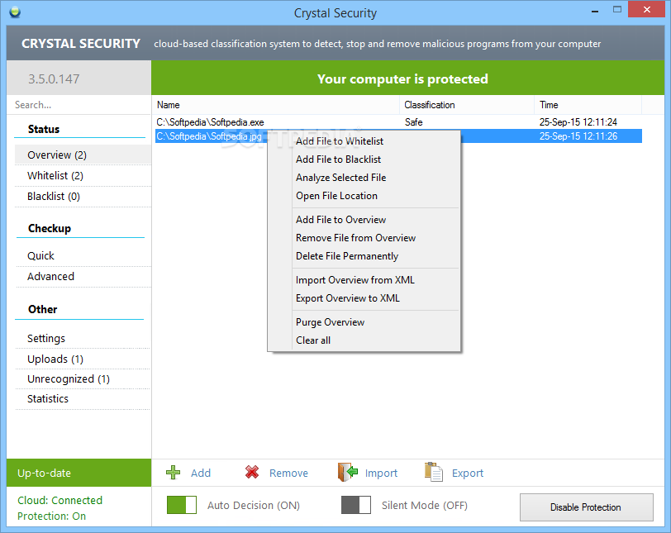Open the Overview (2) section
Image resolution: width=671 pixels, height=533 pixels.
point(83,155)
